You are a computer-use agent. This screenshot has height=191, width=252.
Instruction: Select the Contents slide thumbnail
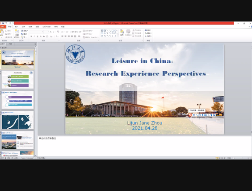pyautogui.click(x=17, y=80)
